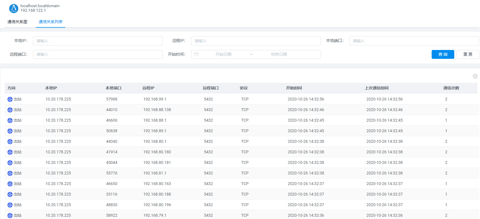Click local port value 33116
This screenshot has width=480, height=219.
pyautogui.click(x=112, y=194)
